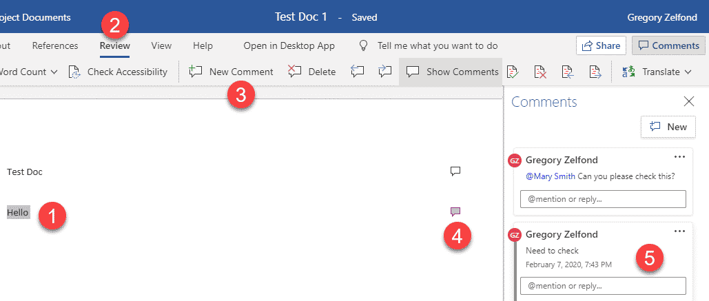Click the lightbulb Tell me icon
Image resolution: width=709 pixels, height=301 pixels.
[x=363, y=45]
